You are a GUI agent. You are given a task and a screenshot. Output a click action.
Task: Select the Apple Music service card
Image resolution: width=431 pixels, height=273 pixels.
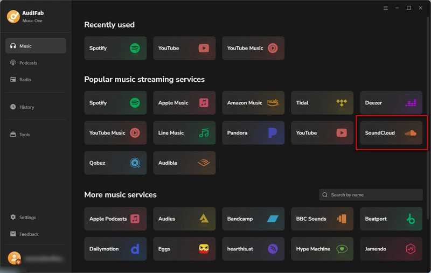(184, 103)
